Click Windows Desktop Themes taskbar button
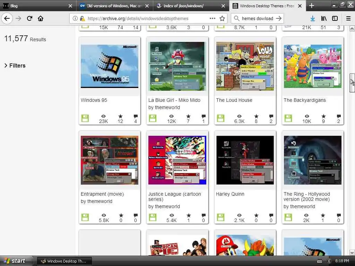This screenshot has width=355, height=266. [64, 261]
